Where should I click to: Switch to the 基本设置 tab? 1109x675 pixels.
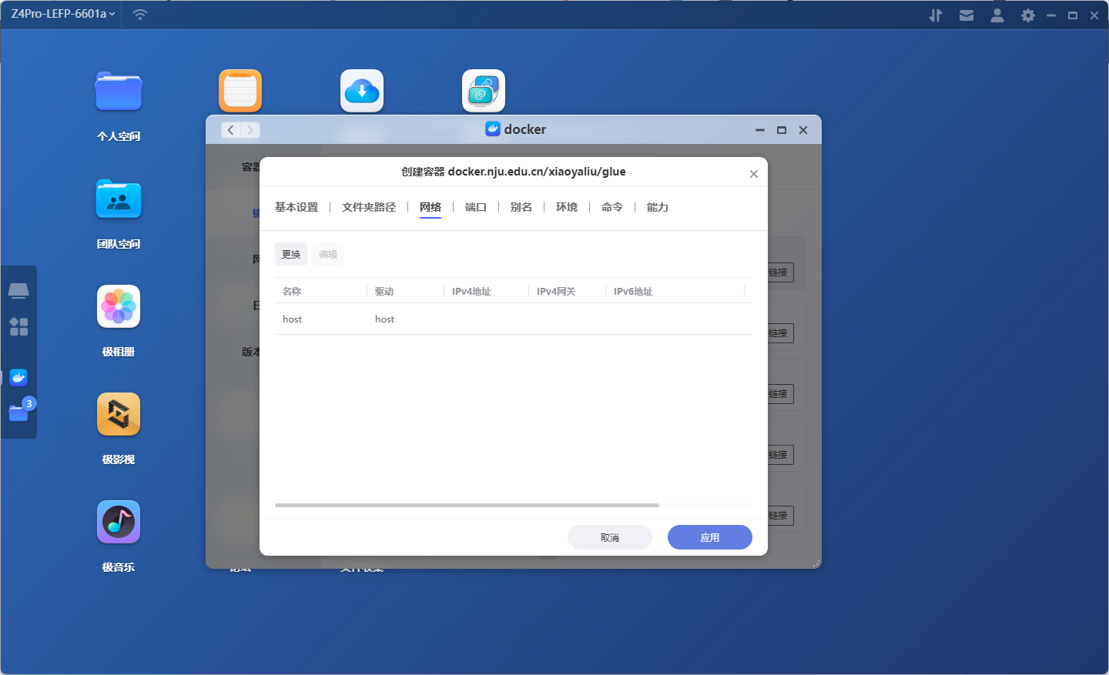pyautogui.click(x=297, y=207)
